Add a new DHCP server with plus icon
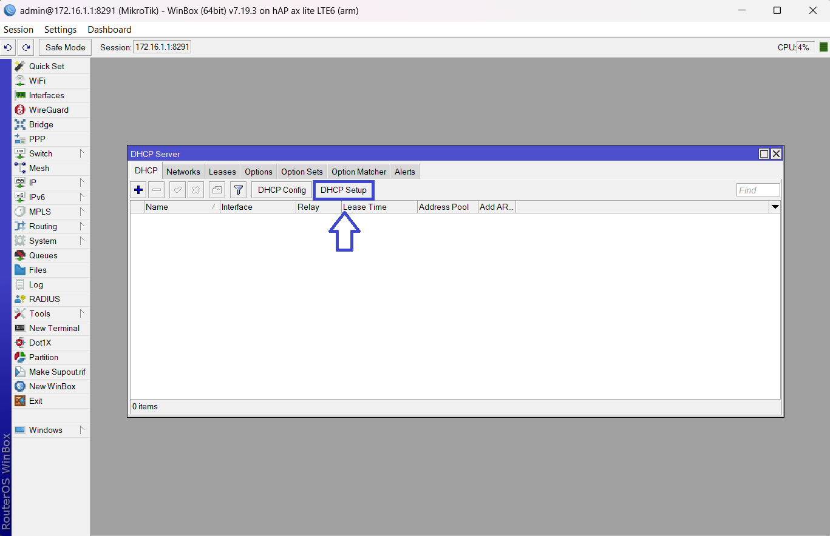Screen dimensions: 830x536 click(x=138, y=190)
